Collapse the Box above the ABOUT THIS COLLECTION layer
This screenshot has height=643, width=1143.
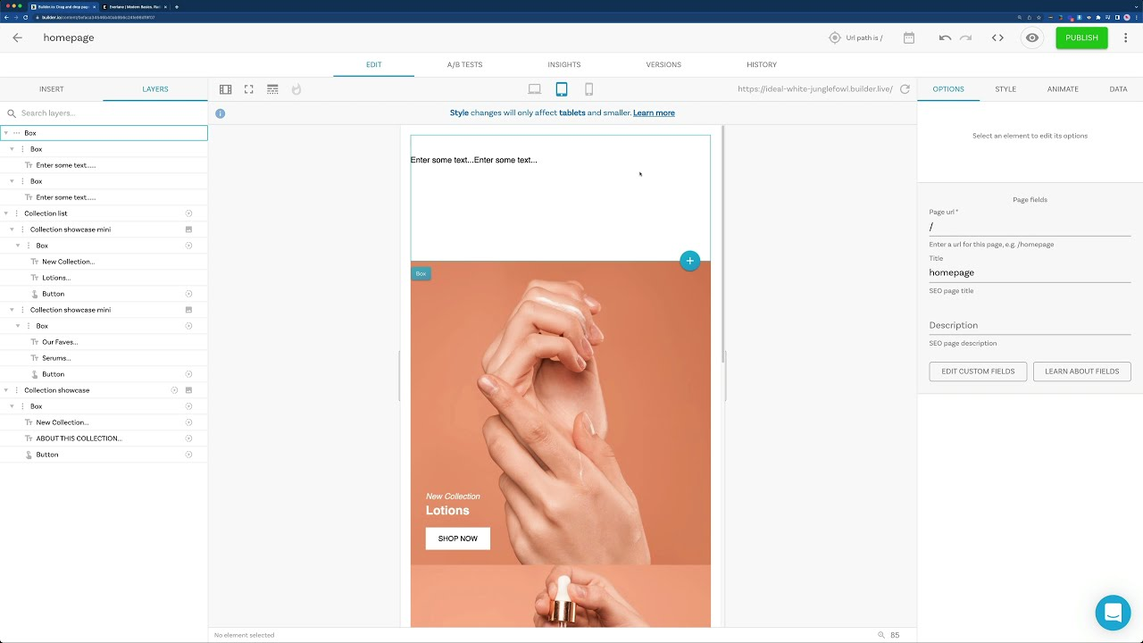coord(12,406)
